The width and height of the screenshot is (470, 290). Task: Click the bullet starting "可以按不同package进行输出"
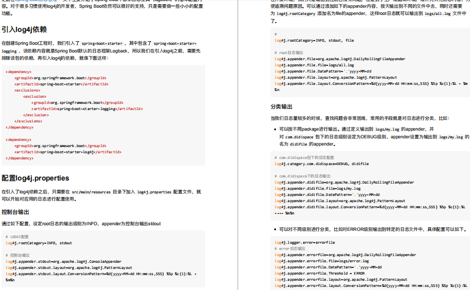[374, 137]
